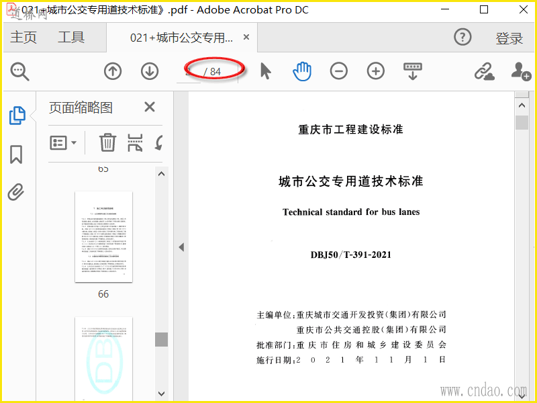Click the current page number field
537x403 pixels.
click(189, 72)
